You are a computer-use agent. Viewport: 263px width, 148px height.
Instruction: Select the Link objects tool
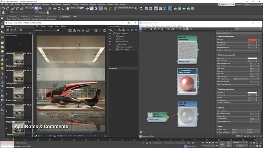[x=13, y=8]
